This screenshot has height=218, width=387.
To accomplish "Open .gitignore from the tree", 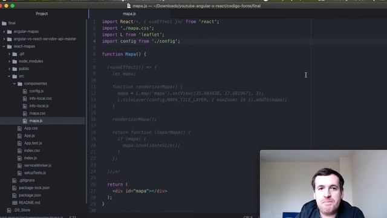I will (x=27, y=180).
